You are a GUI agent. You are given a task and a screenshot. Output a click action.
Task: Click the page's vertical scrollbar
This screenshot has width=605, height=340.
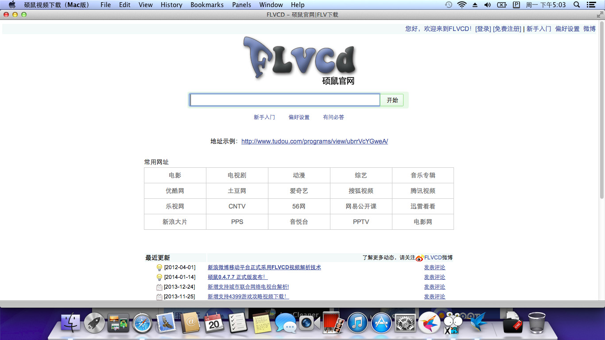(601, 111)
